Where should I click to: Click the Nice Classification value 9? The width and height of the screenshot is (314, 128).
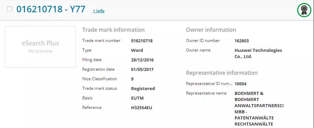[132, 79]
